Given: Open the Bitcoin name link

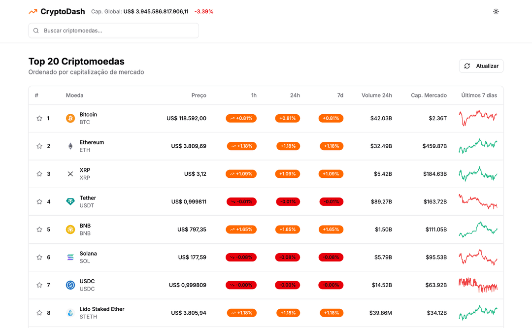Looking at the screenshot, I should click(x=88, y=115).
